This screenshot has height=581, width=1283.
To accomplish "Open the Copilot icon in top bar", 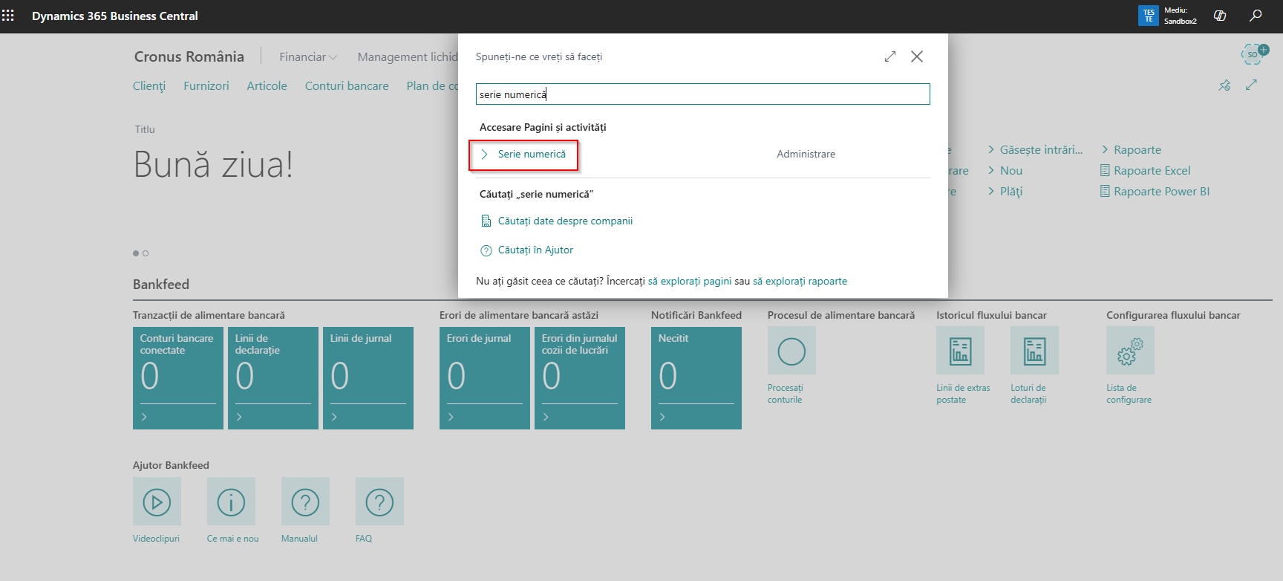I will [x=1220, y=16].
